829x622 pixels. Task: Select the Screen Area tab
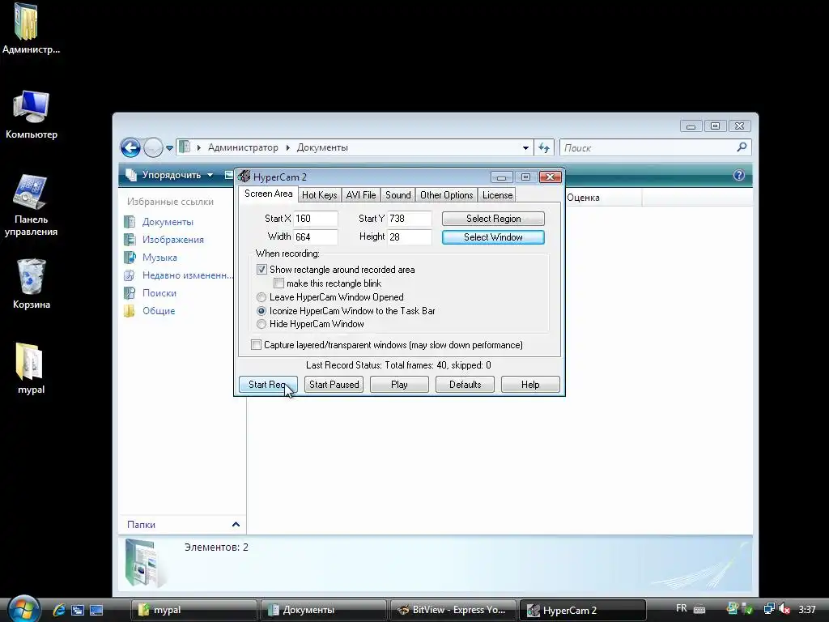pos(269,194)
